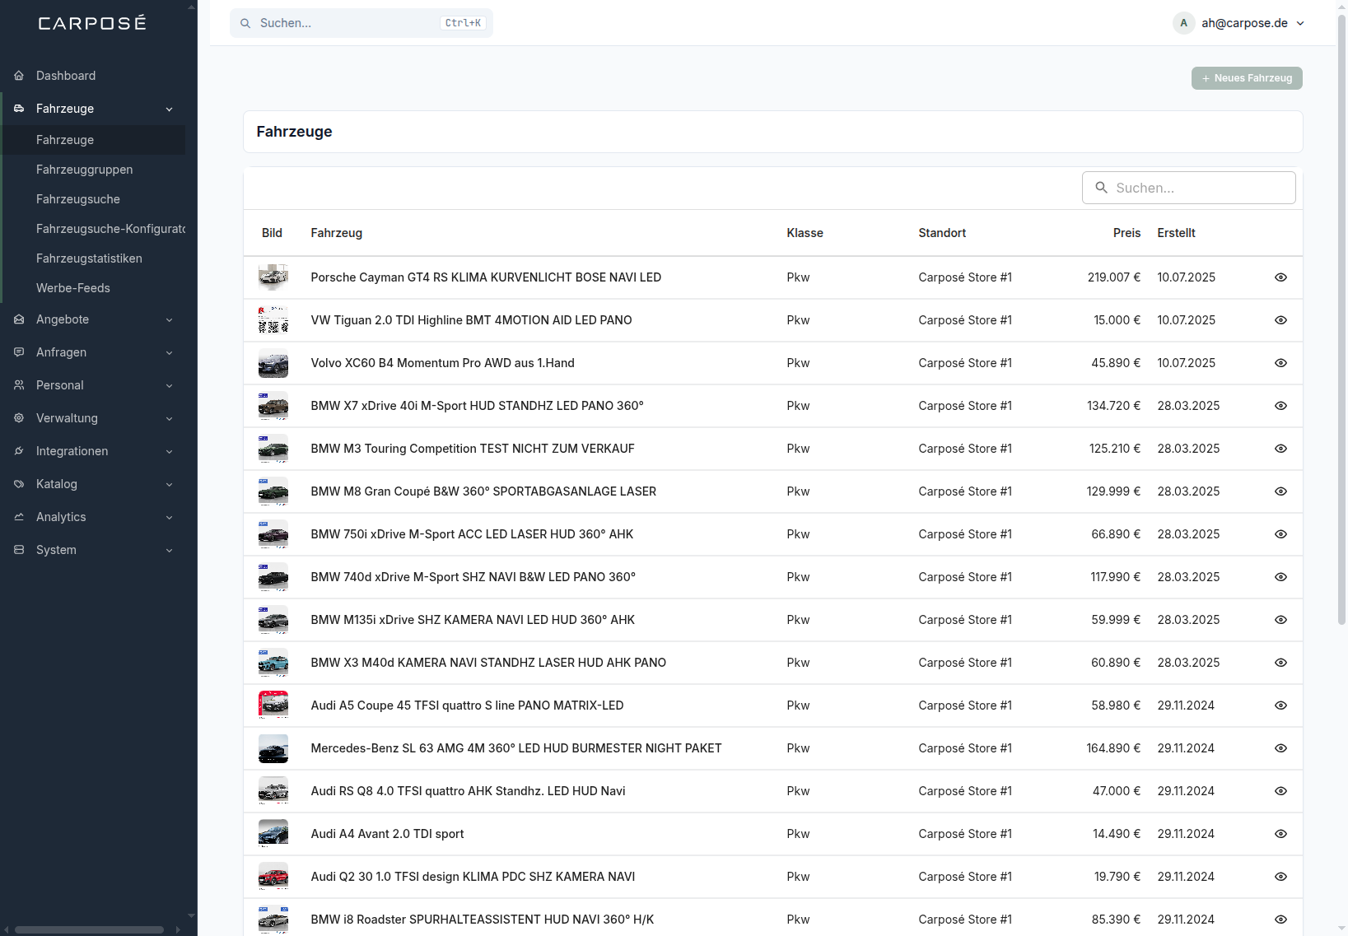The image size is (1348, 936).
Task: Go to Fahrzeugsuche submenu item
Action: click(78, 199)
